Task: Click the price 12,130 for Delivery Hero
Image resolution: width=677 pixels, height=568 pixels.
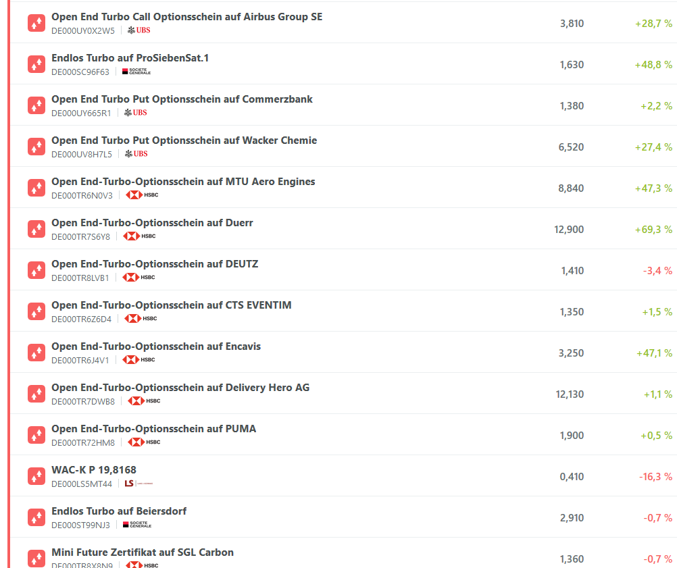Action: tap(570, 394)
